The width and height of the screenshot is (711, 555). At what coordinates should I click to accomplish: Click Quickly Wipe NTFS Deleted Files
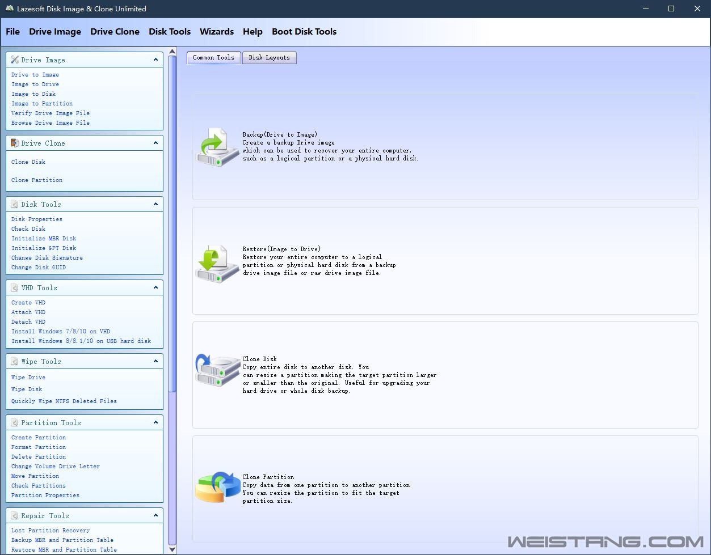pos(64,401)
